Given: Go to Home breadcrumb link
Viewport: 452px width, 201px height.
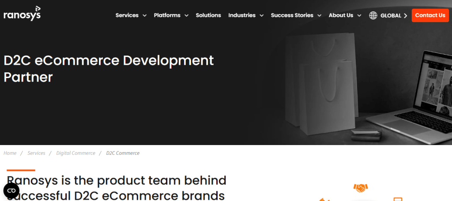Looking at the screenshot, I should click(x=10, y=153).
